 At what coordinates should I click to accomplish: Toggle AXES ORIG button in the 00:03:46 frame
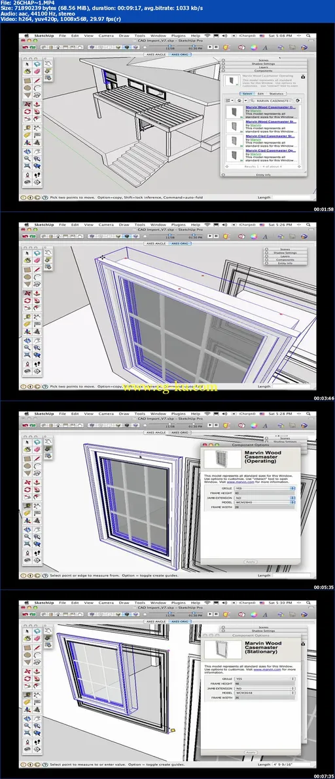(x=179, y=243)
